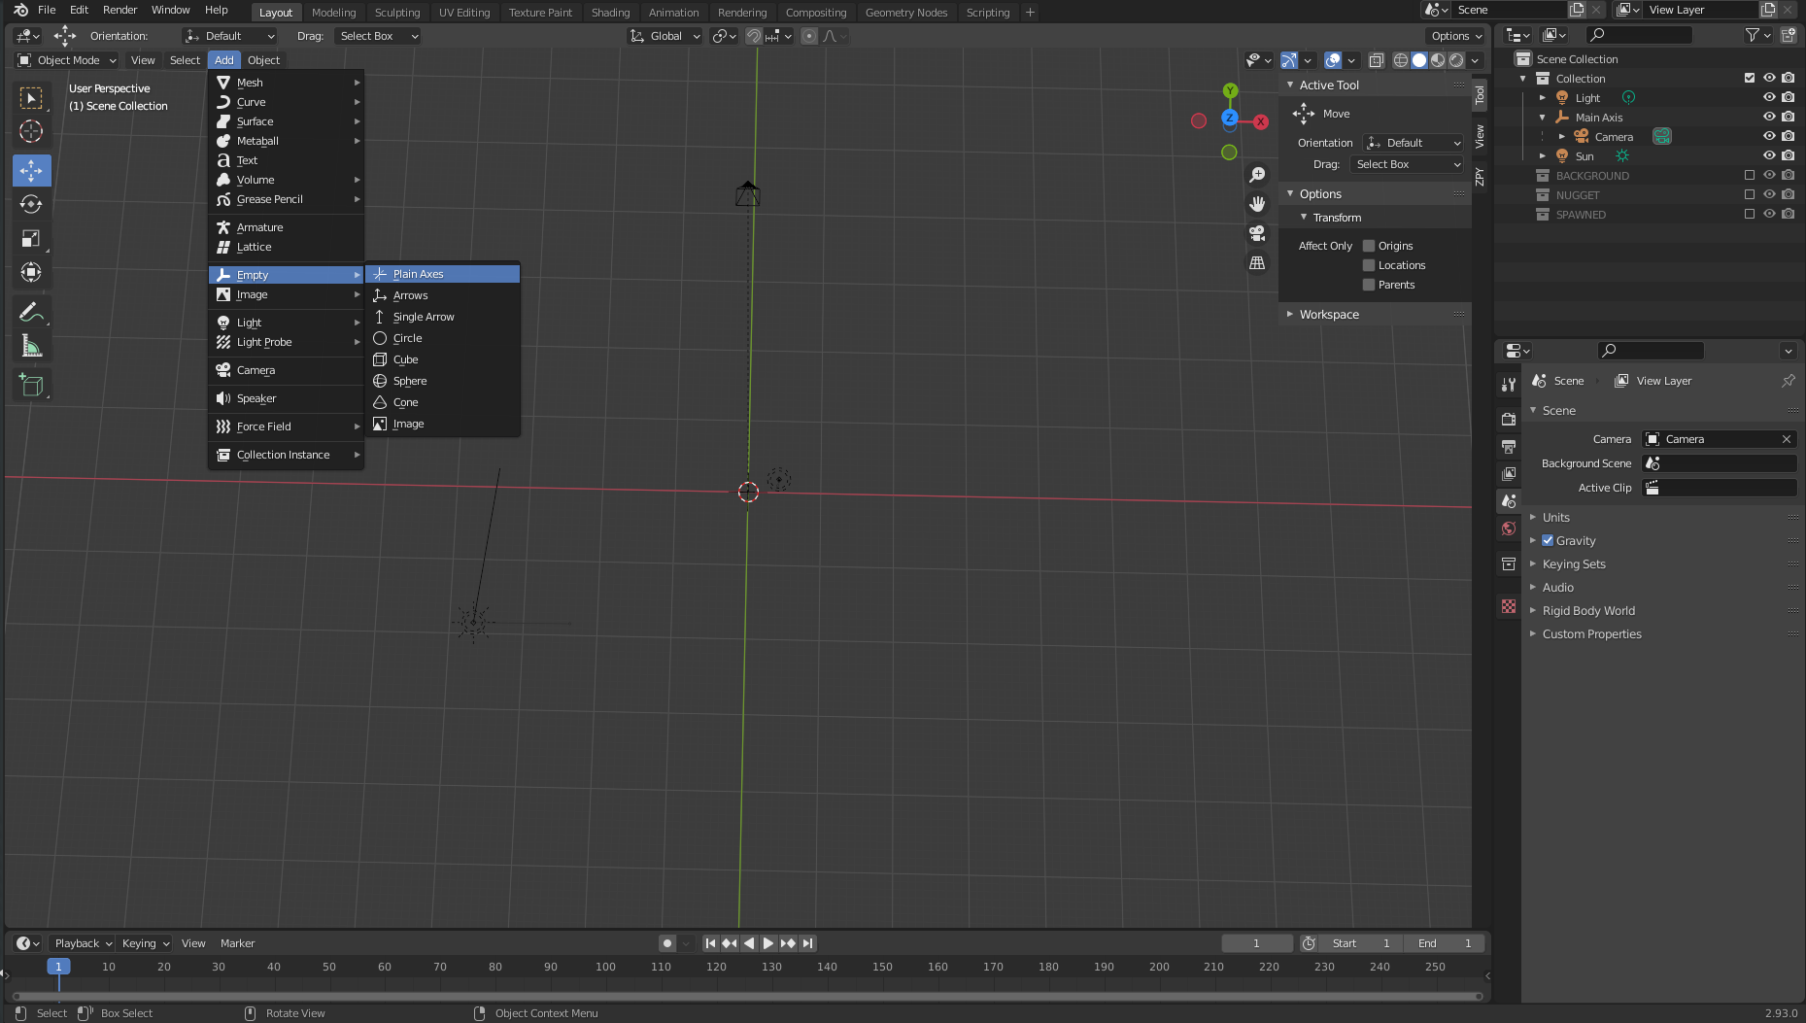
Task: Toggle camera view in the viewport
Action: (1257, 233)
